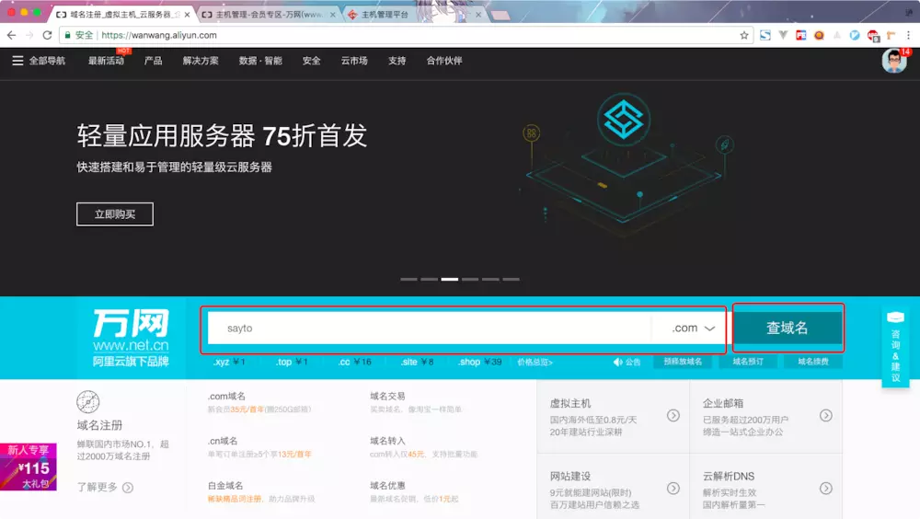Open the .com域名 link
The image size is (920, 519).
pyautogui.click(x=226, y=397)
